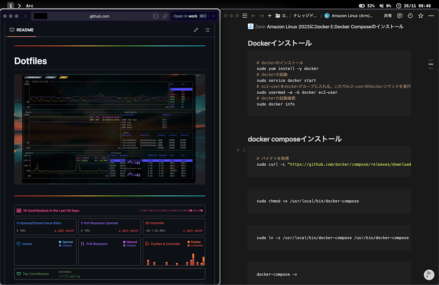Open the README outline list icon
Image resolution: width=439 pixels, height=285 pixels.
[x=207, y=30]
